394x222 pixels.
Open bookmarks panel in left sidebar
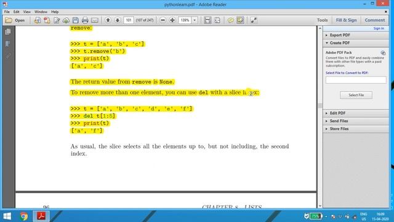pyautogui.click(x=8, y=44)
